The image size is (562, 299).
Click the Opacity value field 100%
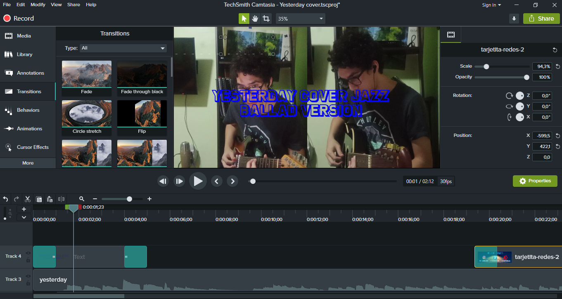coord(542,77)
